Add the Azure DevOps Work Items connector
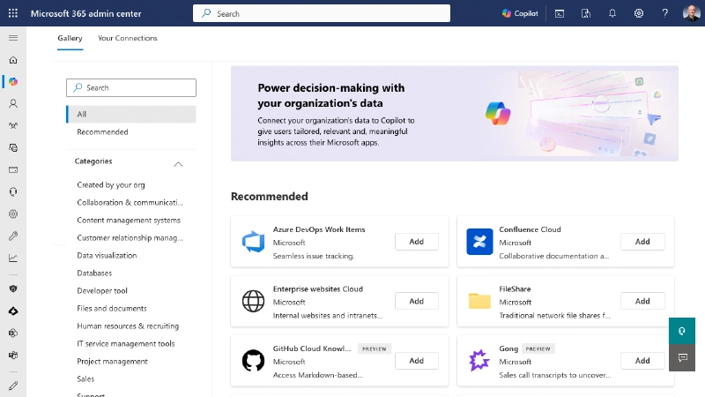Screen dimensions: 705x397 pyautogui.click(x=416, y=242)
